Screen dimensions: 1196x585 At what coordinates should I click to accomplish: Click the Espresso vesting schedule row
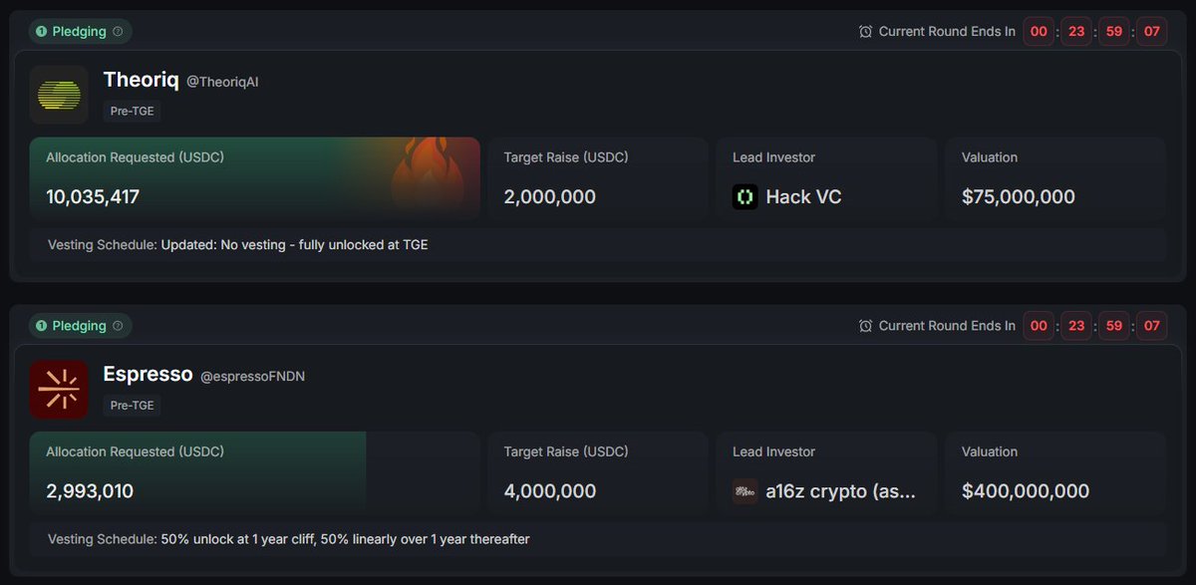[598, 539]
